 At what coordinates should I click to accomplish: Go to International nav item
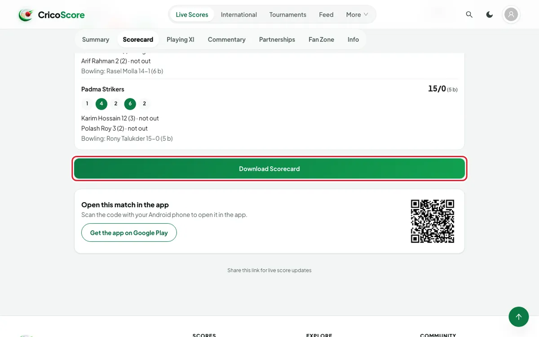tap(239, 15)
